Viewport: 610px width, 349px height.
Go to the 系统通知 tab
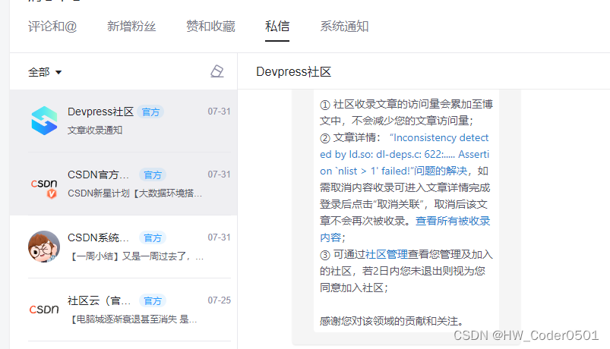[x=344, y=27]
